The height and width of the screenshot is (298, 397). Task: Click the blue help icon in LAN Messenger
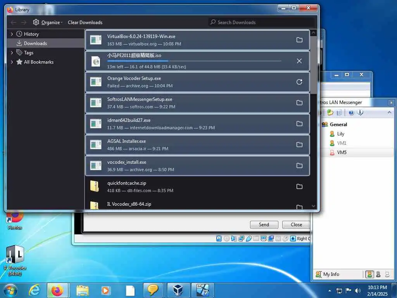pyautogui.click(x=351, y=113)
